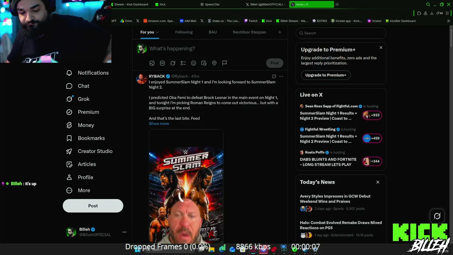This screenshot has height=255, width=453.
Task: Open RYBACK's profile avatar on the post
Action: click(x=142, y=79)
